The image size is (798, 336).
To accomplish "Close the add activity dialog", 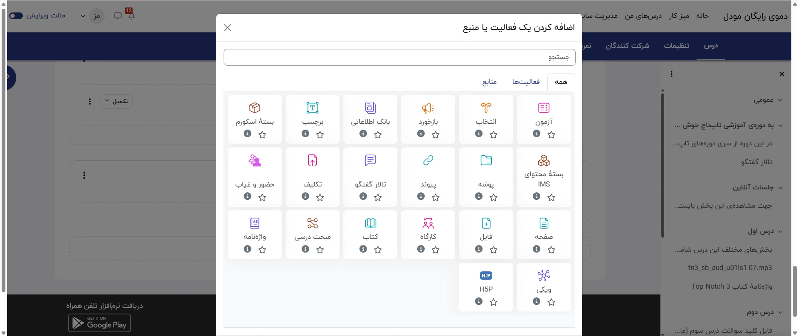I will tap(227, 27).
